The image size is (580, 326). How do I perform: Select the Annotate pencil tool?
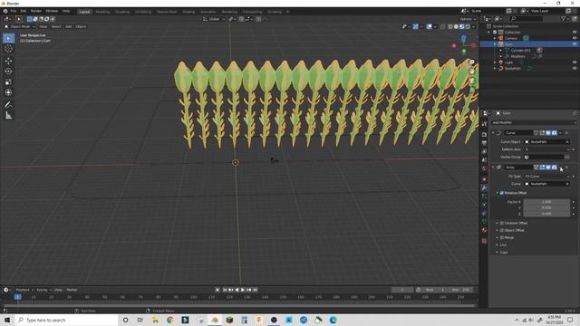tap(8, 105)
